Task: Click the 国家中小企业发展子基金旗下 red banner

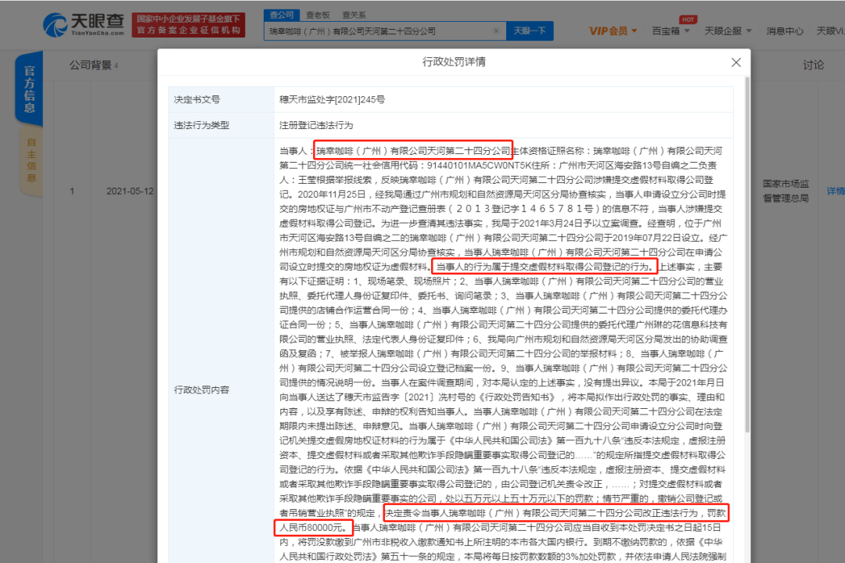Action: tap(188, 25)
